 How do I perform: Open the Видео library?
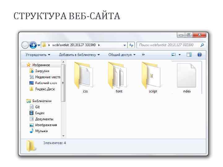tap(40, 113)
